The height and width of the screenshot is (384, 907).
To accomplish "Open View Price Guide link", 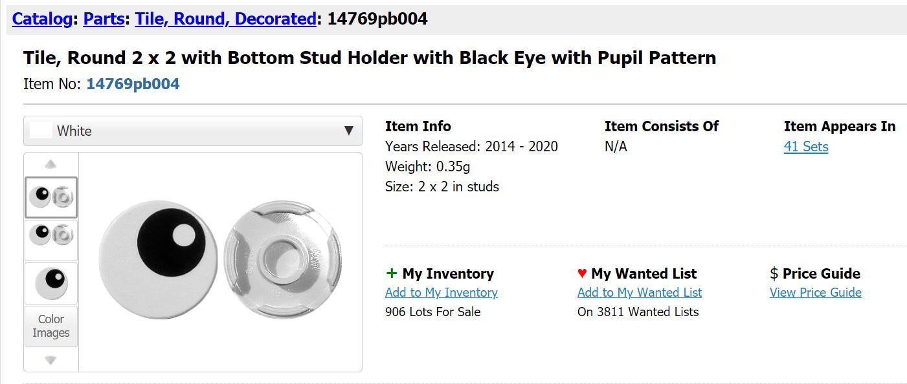I will (x=816, y=293).
